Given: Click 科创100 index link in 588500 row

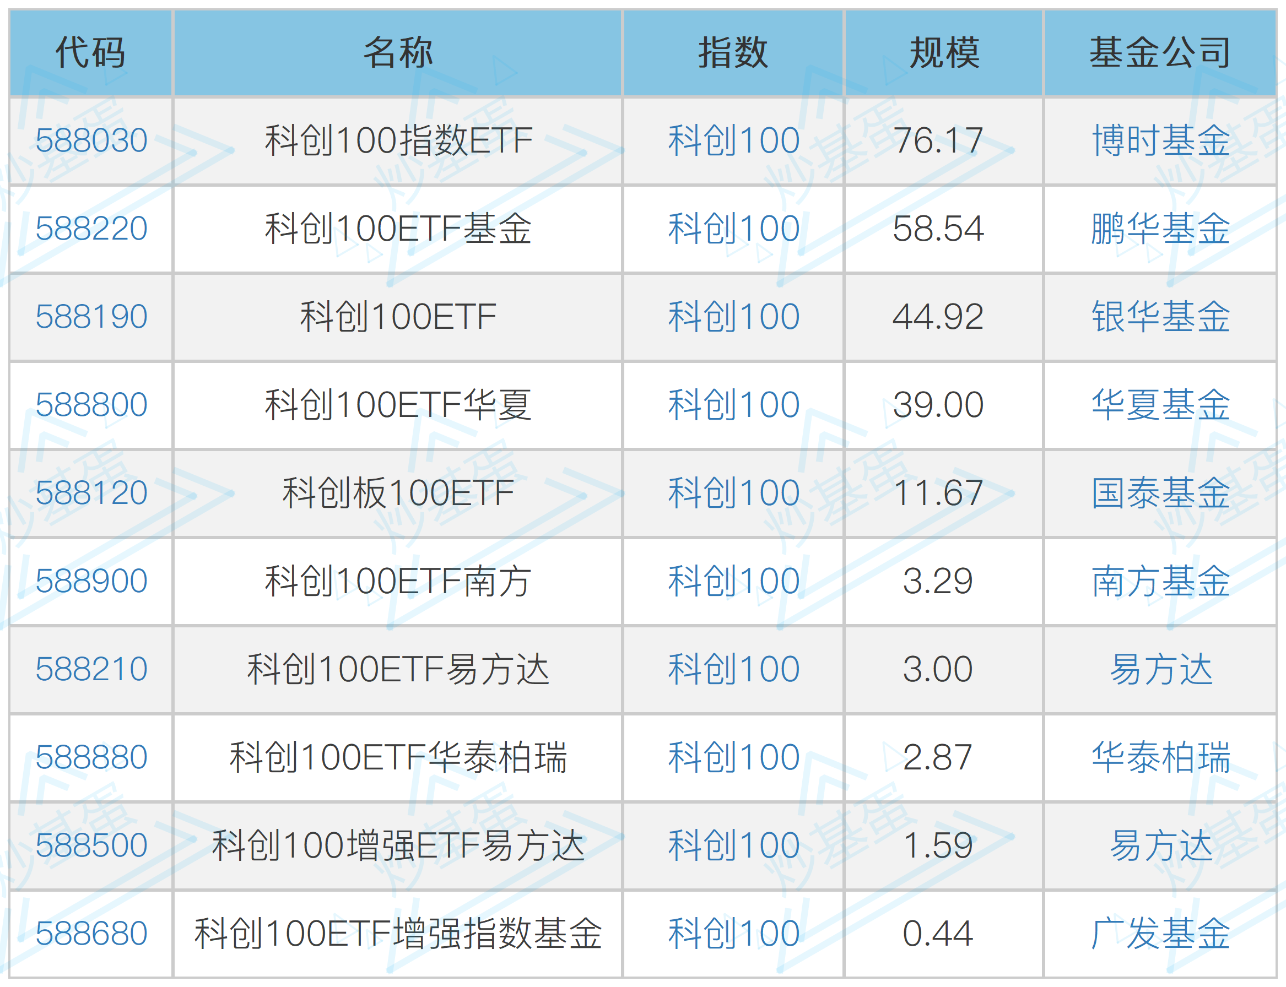Looking at the screenshot, I should pos(733,845).
